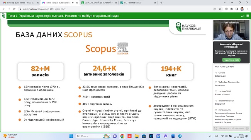Check the connection signal strength indicator
The image size is (251, 140).
[243, 16]
